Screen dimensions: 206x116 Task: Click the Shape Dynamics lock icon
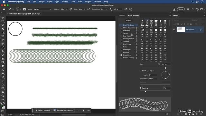coord(136,28)
